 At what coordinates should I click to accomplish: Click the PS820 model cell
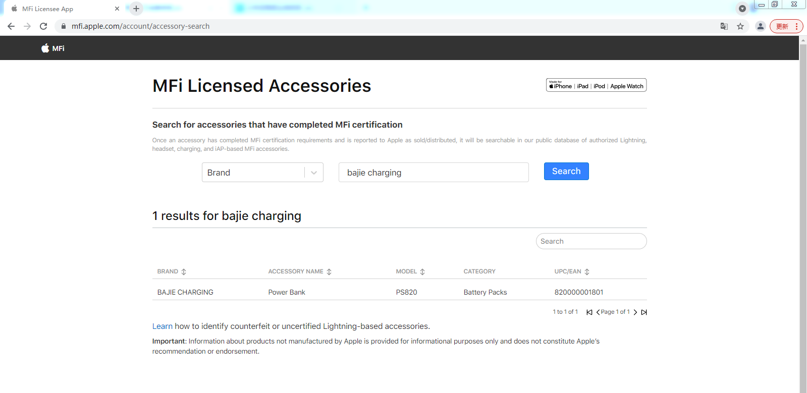(x=406, y=292)
